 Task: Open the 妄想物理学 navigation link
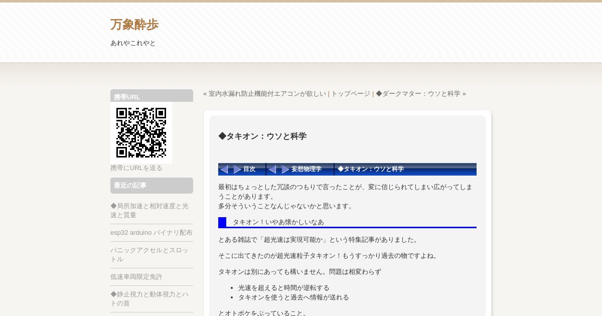click(x=307, y=170)
